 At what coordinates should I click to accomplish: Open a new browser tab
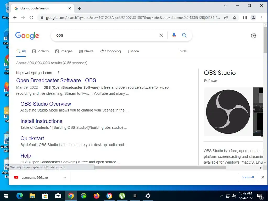pos(80,8)
